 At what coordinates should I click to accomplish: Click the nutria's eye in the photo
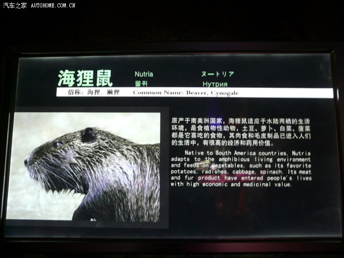point(59,144)
